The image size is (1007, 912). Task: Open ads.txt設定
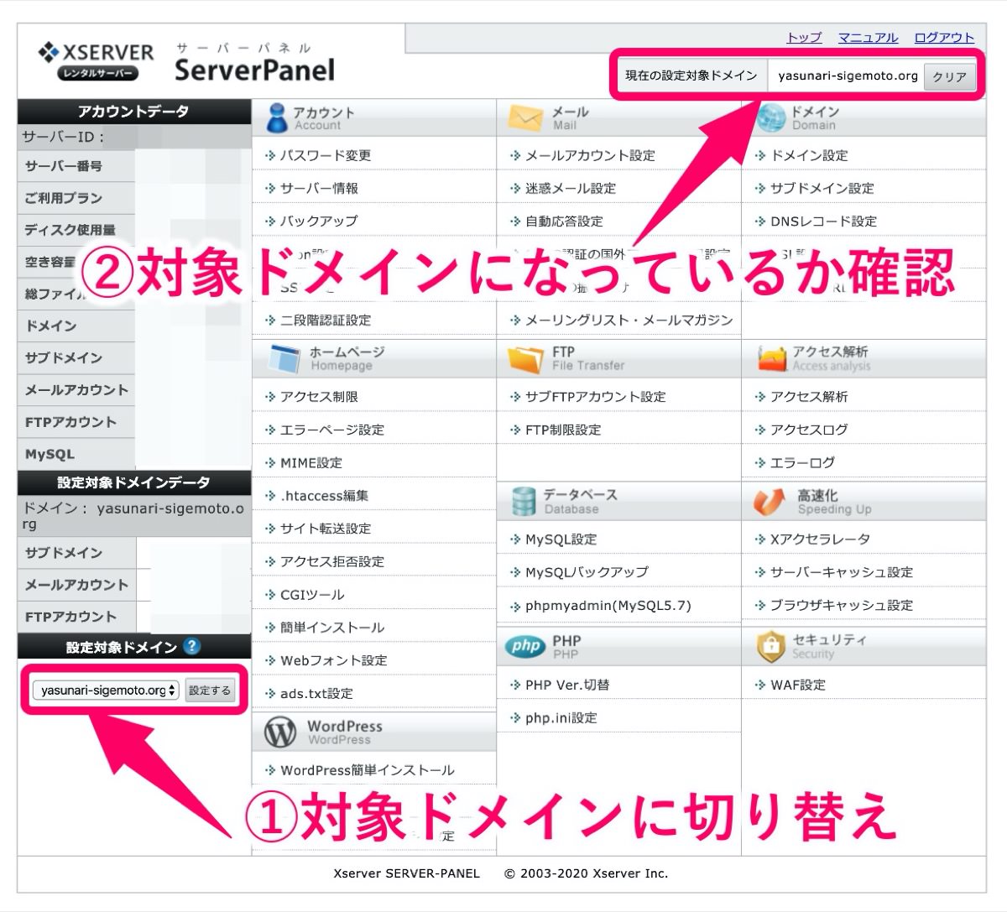pyautogui.click(x=316, y=694)
